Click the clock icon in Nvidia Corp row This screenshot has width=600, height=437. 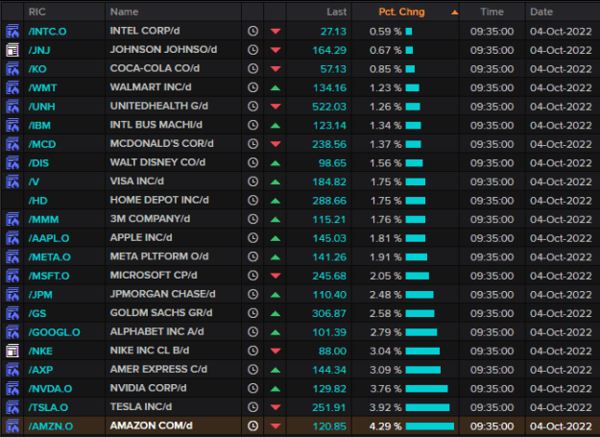(x=252, y=388)
